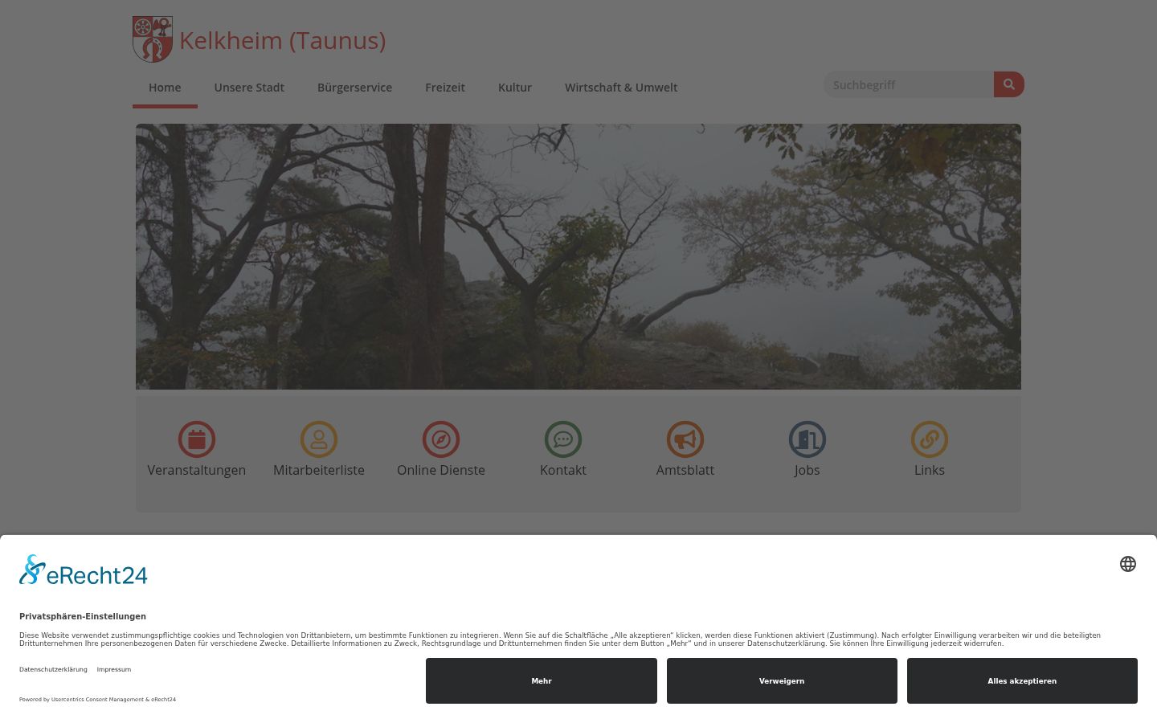Click the Verweigern button

(x=782, y=680)
